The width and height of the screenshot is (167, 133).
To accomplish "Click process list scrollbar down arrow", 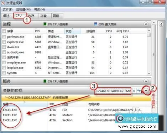I will pyautogui.click(x=149, y=73).
